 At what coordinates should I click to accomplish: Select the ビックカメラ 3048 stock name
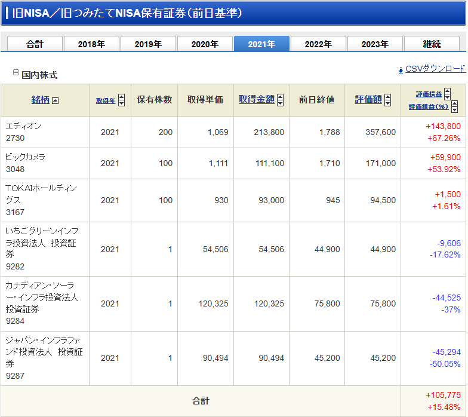[x=25, y=163]
